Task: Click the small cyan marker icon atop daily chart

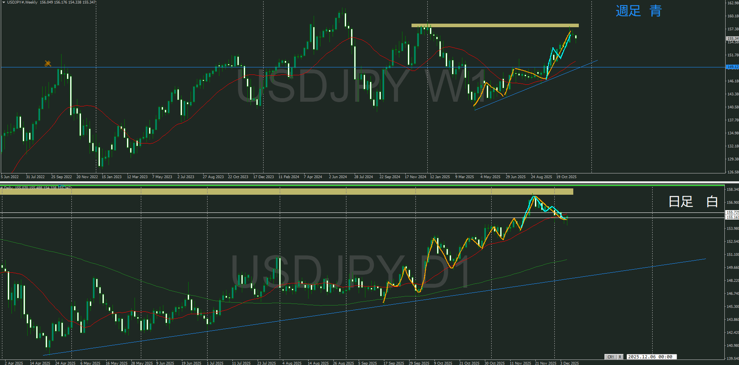Action: pyautogui.click(x=61, y=186)
